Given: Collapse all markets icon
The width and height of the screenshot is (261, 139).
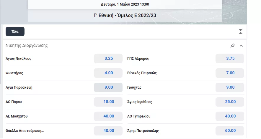Looking at the screenshot, I should click(241, 32).
